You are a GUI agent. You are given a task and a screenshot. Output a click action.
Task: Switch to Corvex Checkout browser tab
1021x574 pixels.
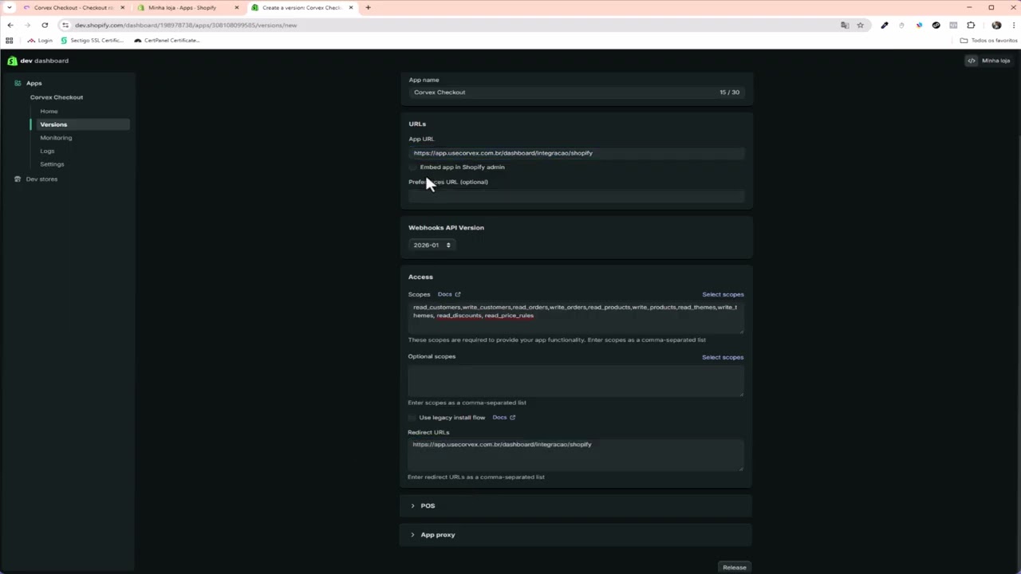(73, 7)
